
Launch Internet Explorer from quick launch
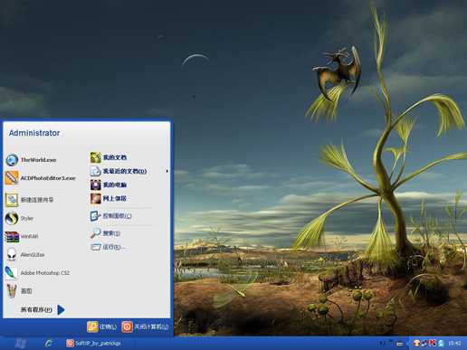[49, 343]
